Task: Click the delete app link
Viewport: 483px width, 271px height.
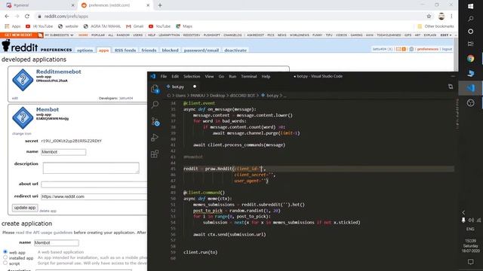Action: point(48,211)
